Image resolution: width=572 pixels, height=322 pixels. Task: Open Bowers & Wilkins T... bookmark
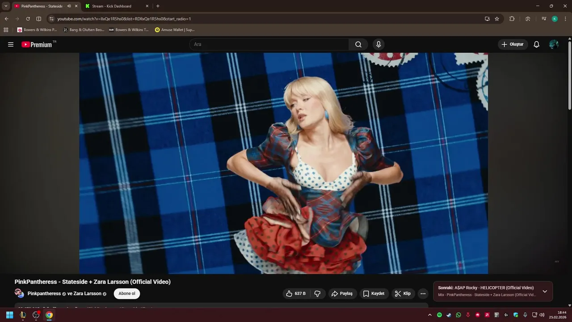[x=129, y=30]
